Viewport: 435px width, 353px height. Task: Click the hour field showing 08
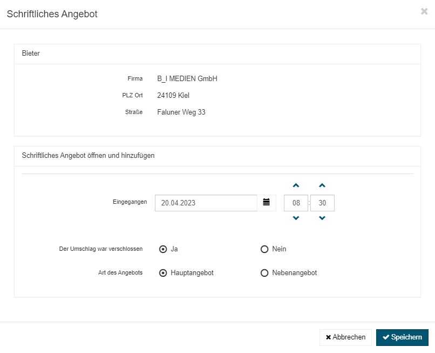[x=296, y=203]
